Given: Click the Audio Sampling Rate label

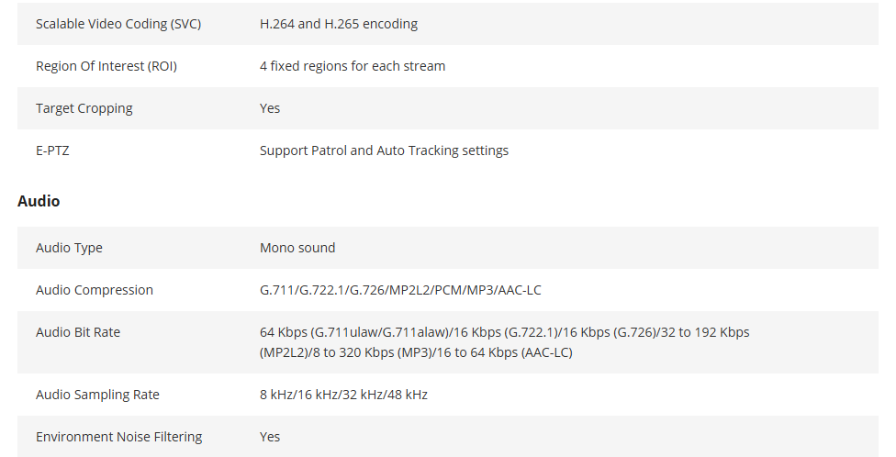Looking at the screenshot, I should click(97, 395).
